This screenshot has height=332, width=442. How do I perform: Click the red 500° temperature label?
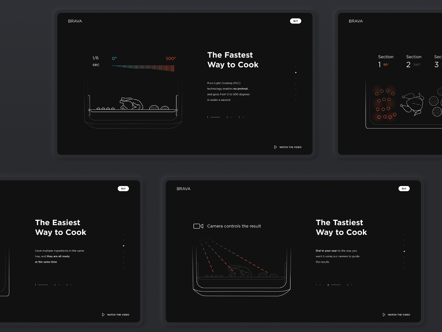click(171, 58)
